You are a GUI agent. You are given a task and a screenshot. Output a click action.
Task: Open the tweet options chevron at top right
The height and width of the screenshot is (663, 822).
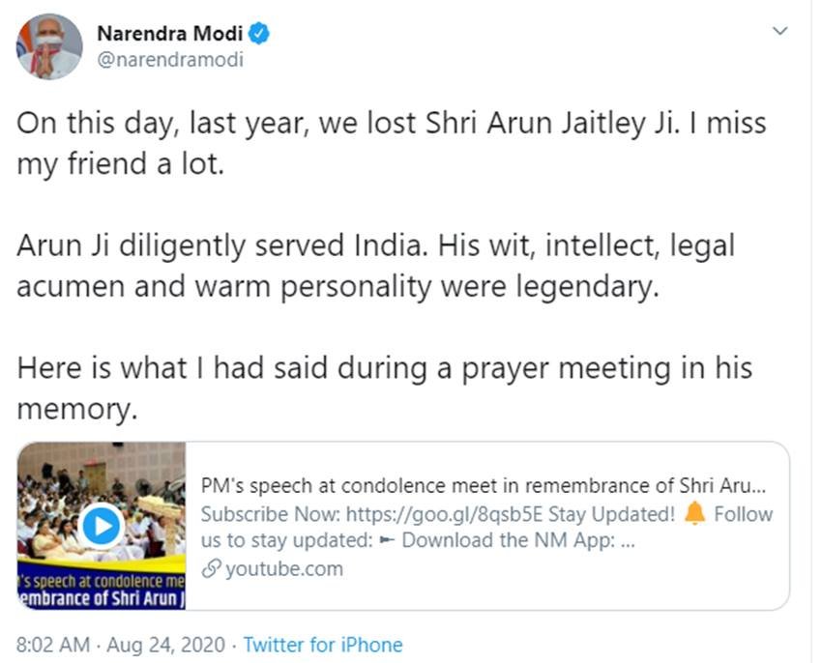click(781, 30)
